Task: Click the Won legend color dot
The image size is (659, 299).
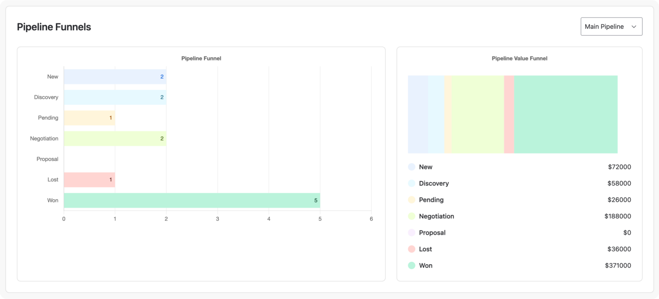Action: 411,266
